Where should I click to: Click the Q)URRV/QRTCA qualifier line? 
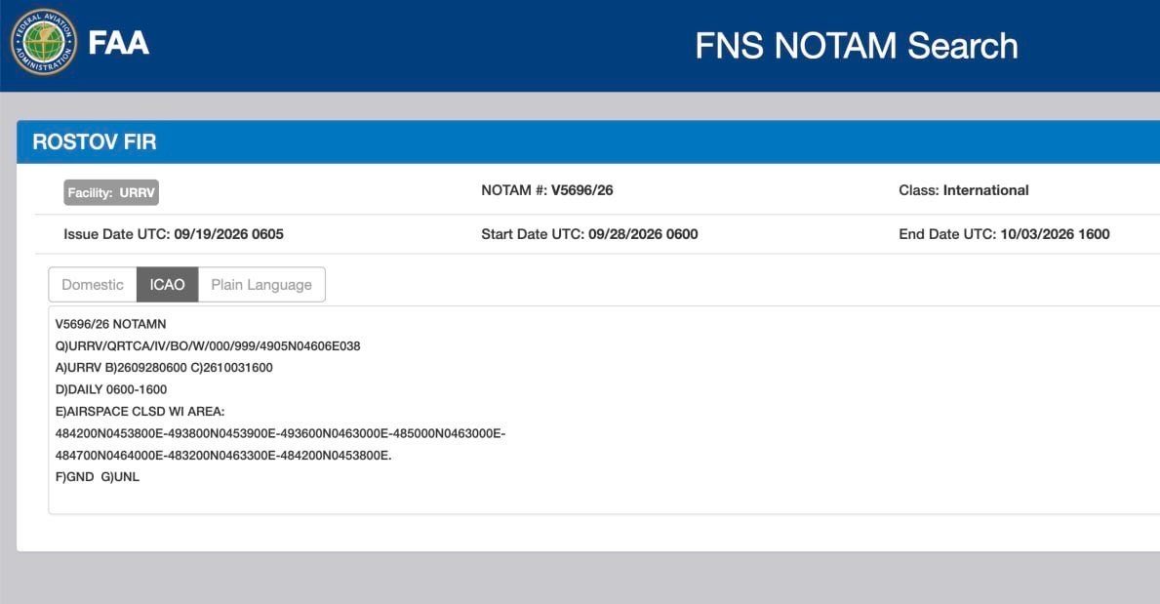(x=208, y=345)
